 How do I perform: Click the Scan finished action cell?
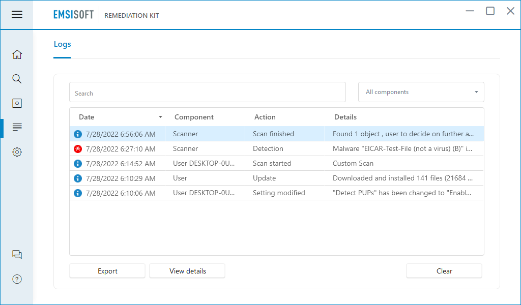[273, 134]
